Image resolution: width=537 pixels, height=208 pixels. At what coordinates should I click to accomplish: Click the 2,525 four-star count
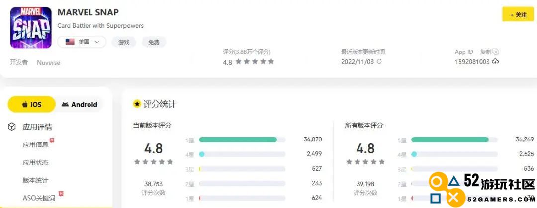coord(527,154)
